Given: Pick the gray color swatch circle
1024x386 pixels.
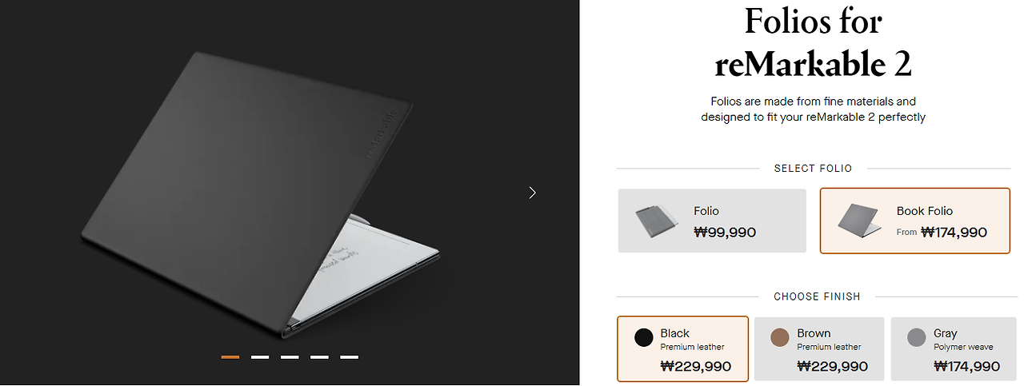Looking at the screenshot, I should [x=917, y=337].
